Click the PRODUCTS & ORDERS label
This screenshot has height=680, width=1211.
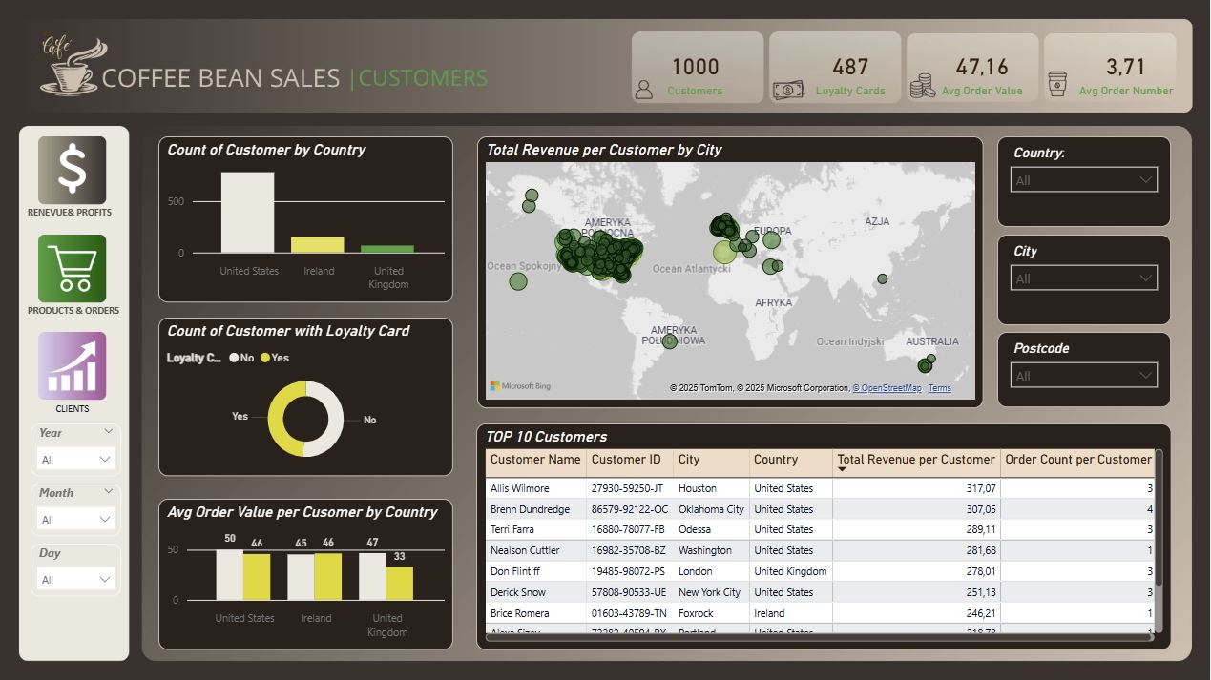click(73, 311)
